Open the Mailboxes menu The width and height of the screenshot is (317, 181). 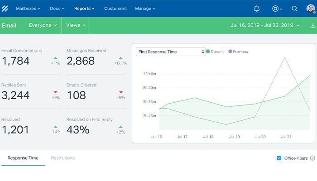28,9
